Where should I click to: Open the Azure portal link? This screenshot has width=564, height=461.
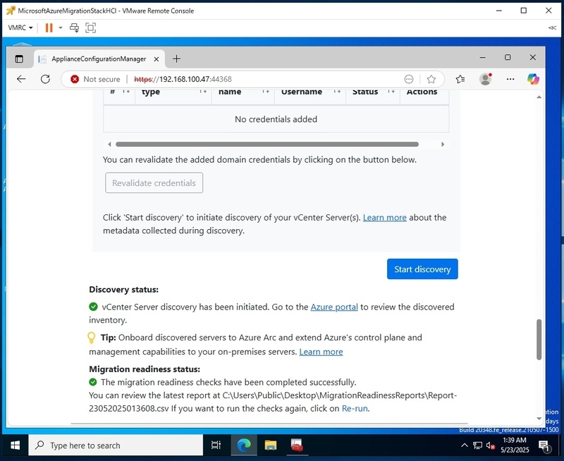[334, 307]
